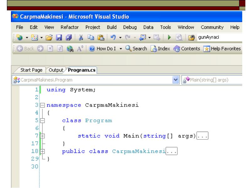
Task: Open the Build menu
Action: click(x=112, y=27)
